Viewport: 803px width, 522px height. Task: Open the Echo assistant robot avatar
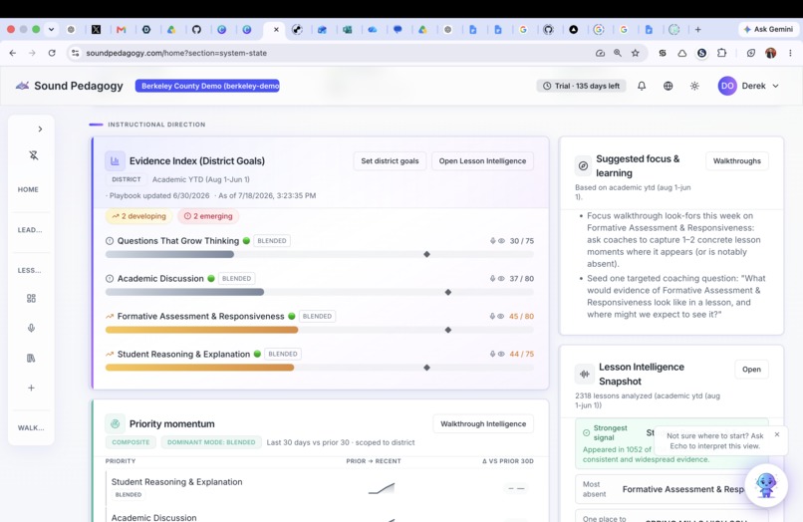coord(766,485)
